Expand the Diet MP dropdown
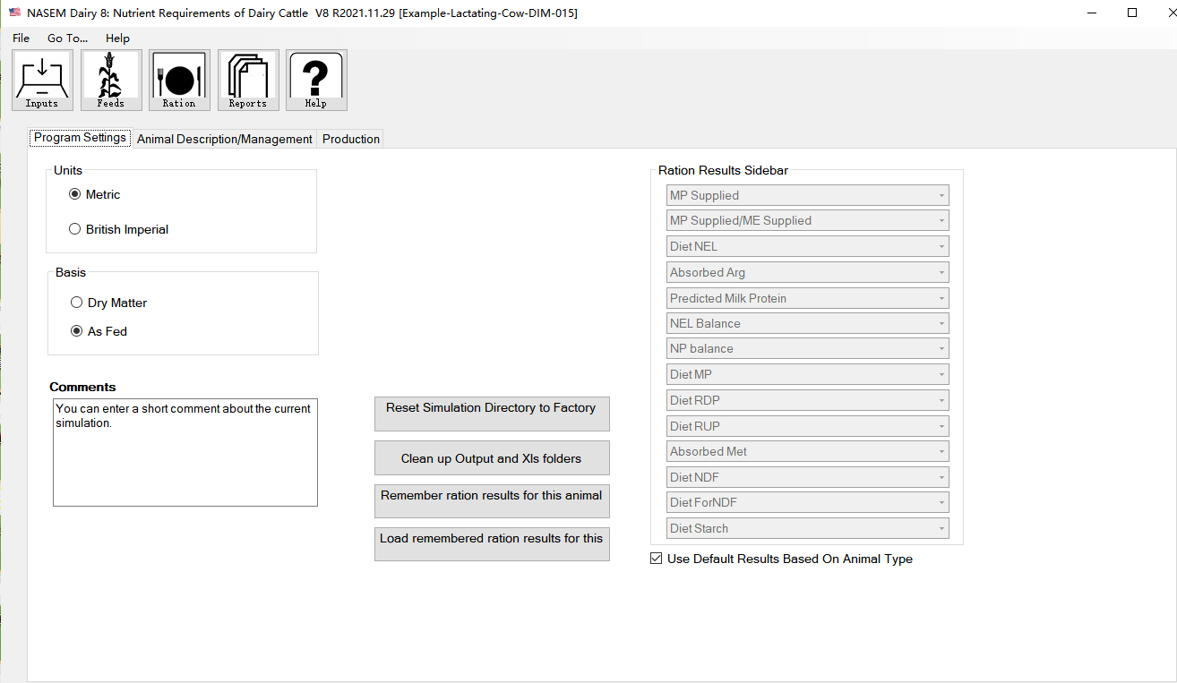The image size is (1177, 683). 808,374
